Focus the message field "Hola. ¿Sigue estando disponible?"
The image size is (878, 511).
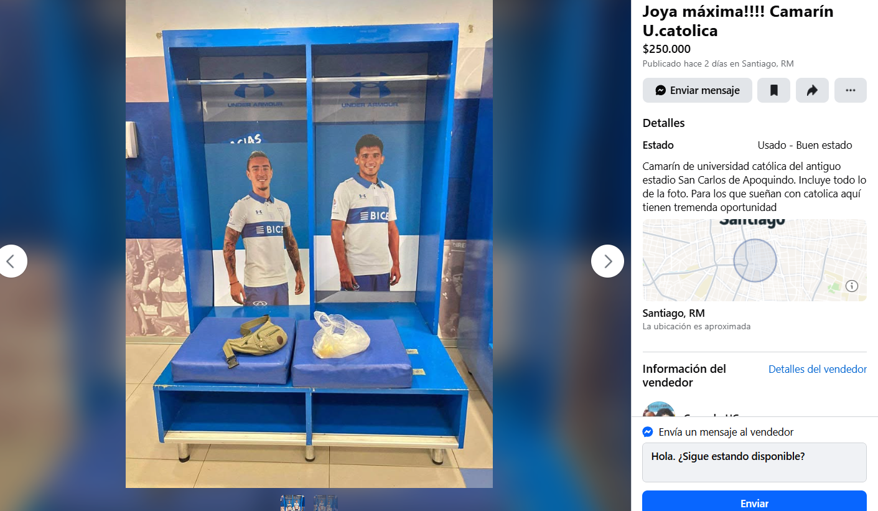tap(754, 462)
